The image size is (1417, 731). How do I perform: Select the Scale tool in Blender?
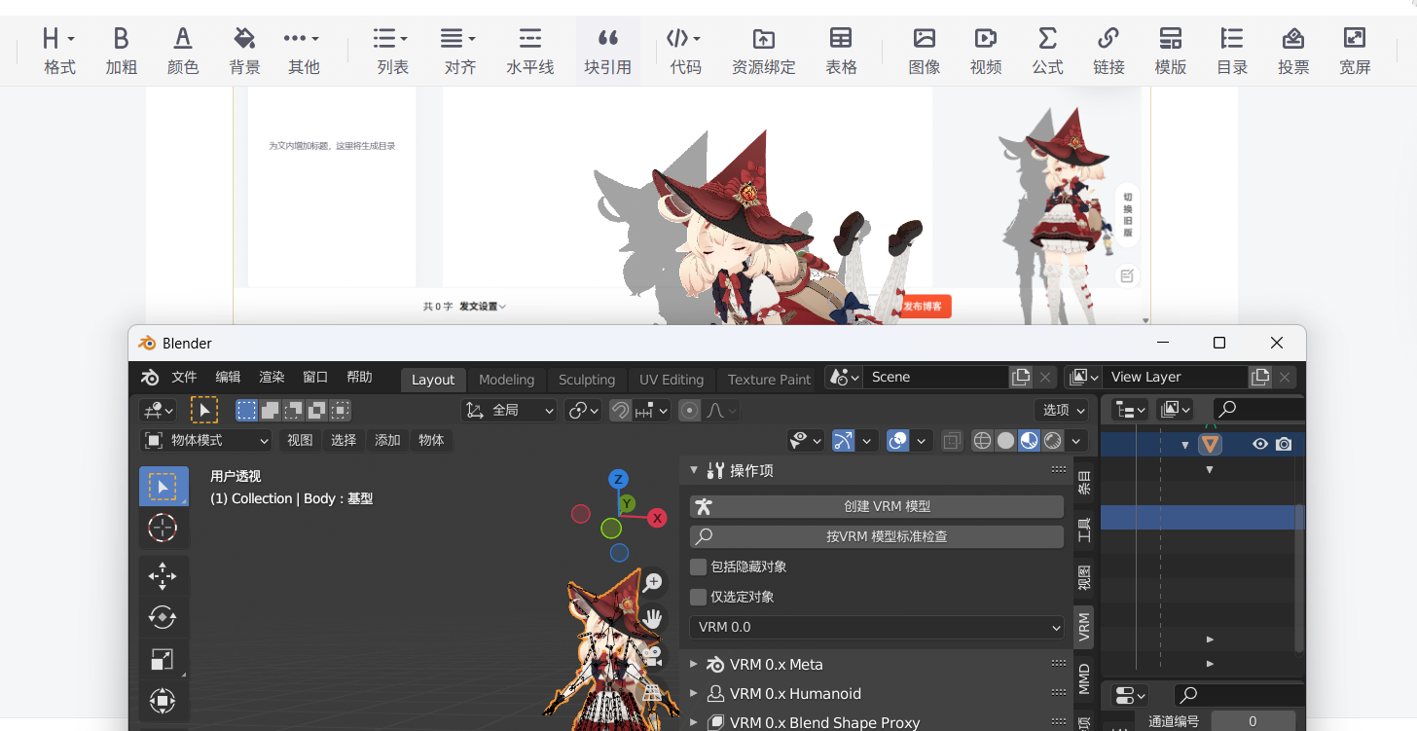pos(163,660)
